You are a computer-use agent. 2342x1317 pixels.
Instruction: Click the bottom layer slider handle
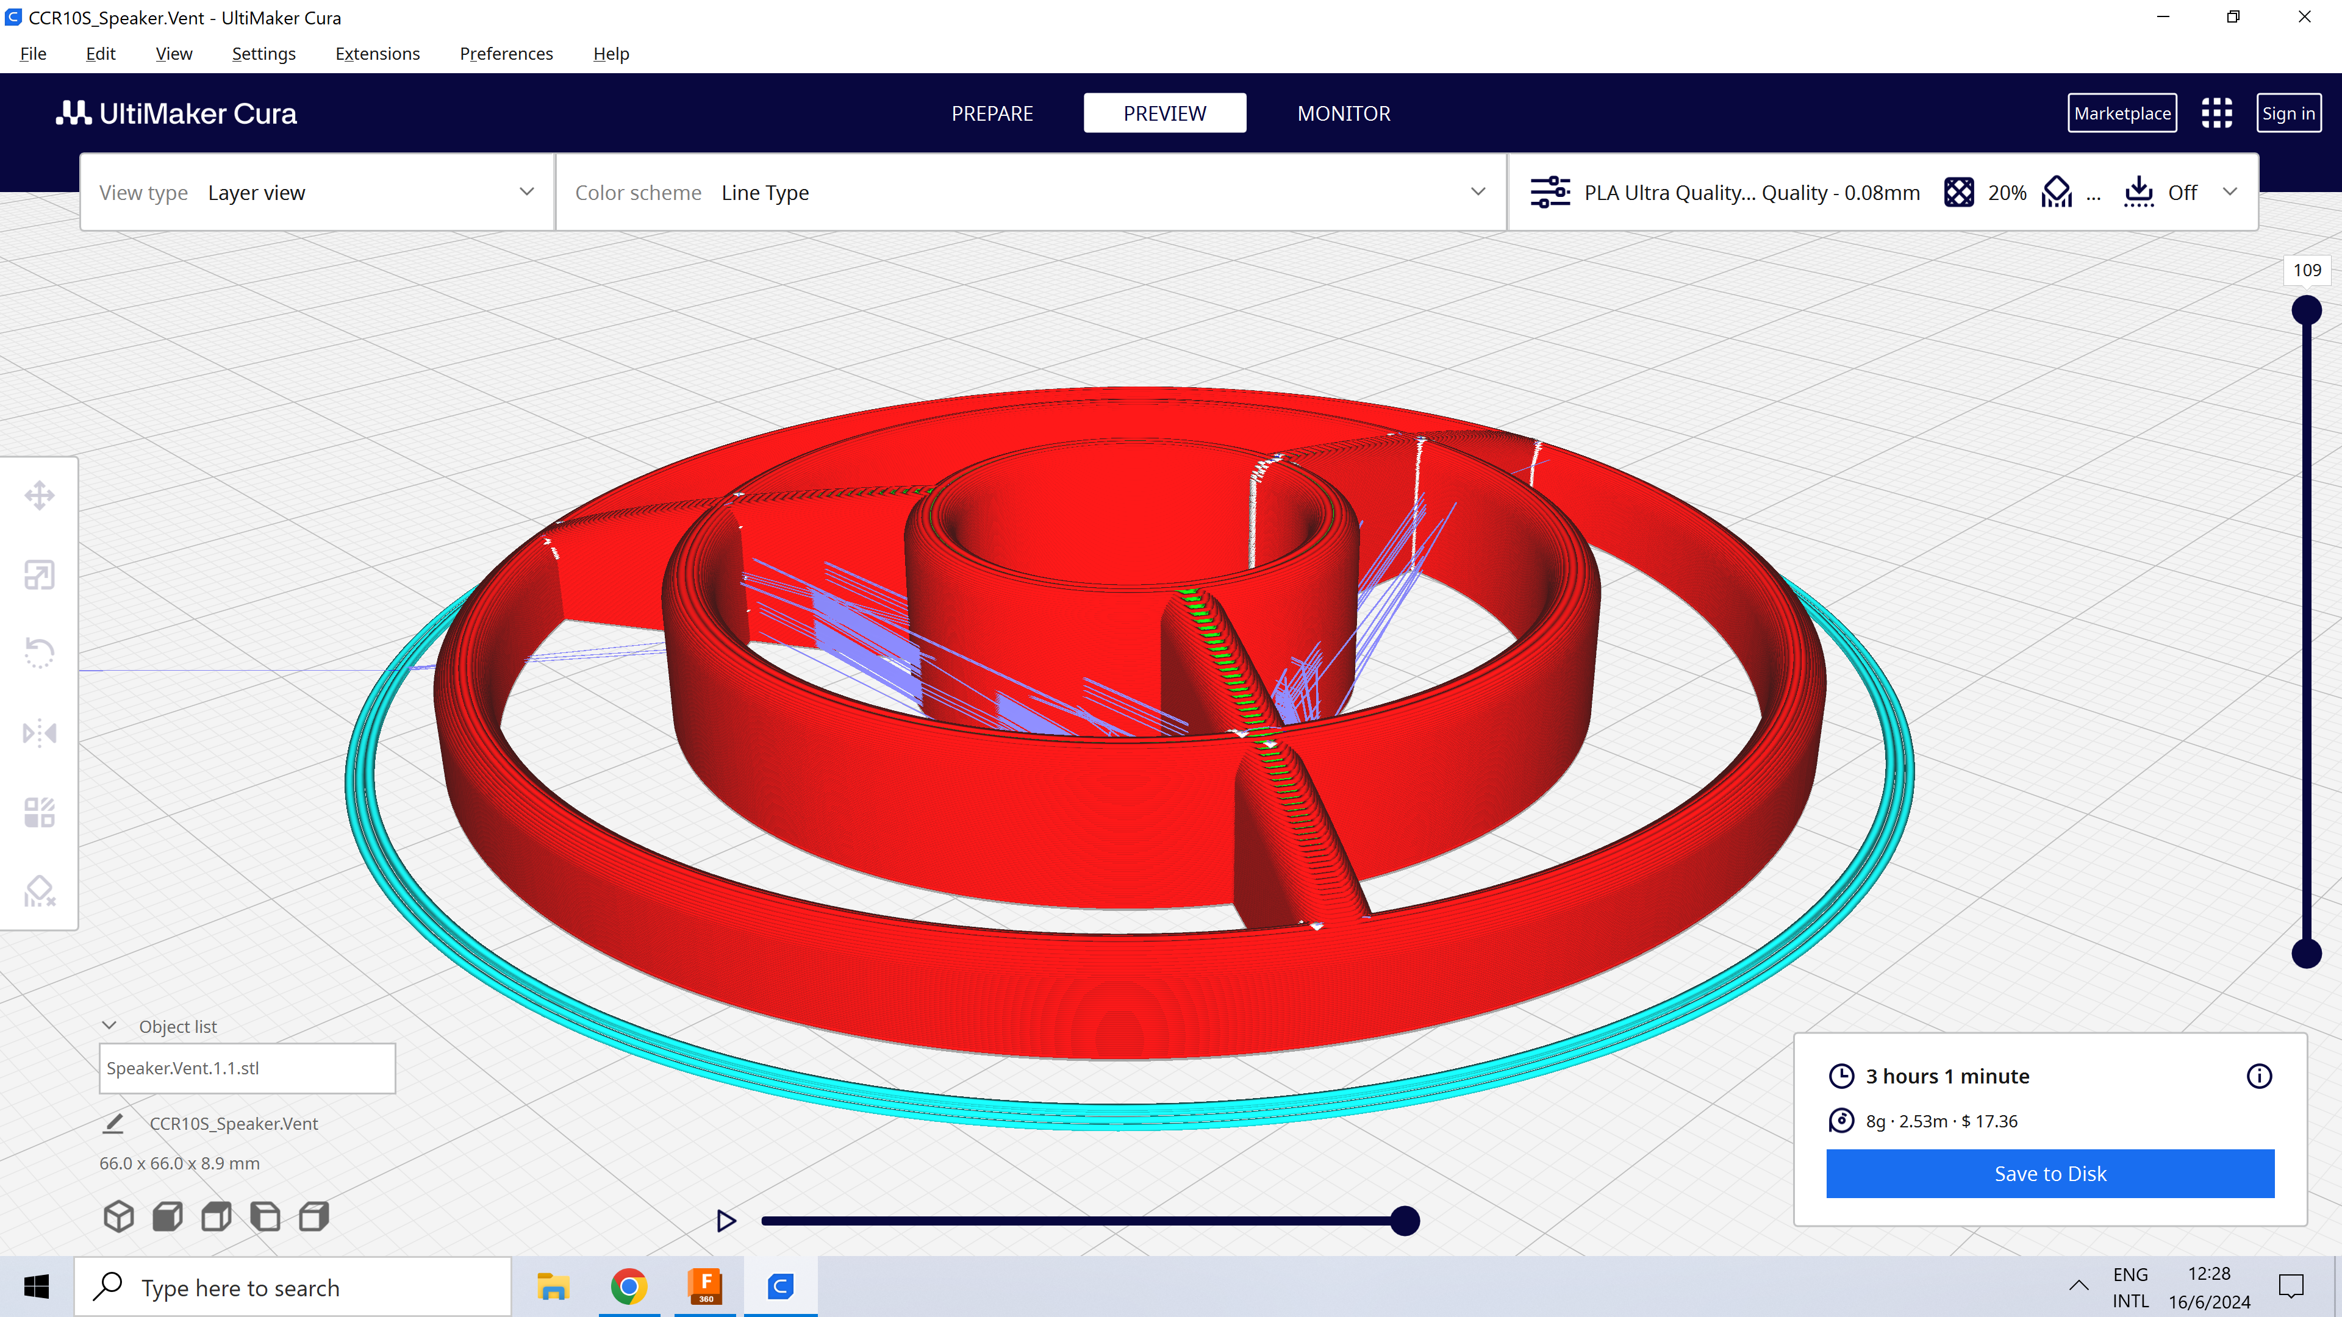click(x=2307, y=954)
